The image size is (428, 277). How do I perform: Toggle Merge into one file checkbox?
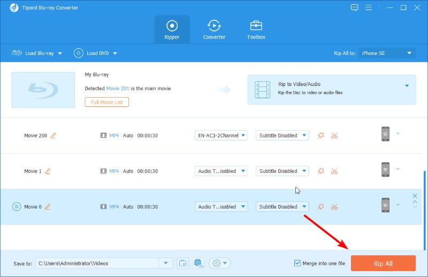pyautogui.click(x=297, y=263)
